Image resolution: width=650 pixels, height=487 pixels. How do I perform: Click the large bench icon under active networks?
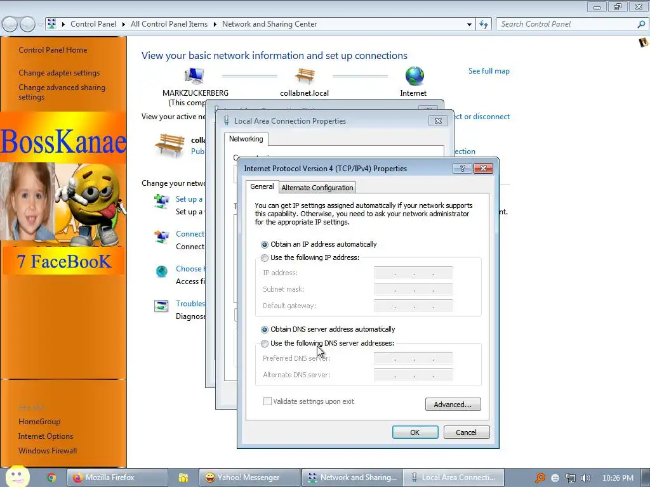pos(169,145)
